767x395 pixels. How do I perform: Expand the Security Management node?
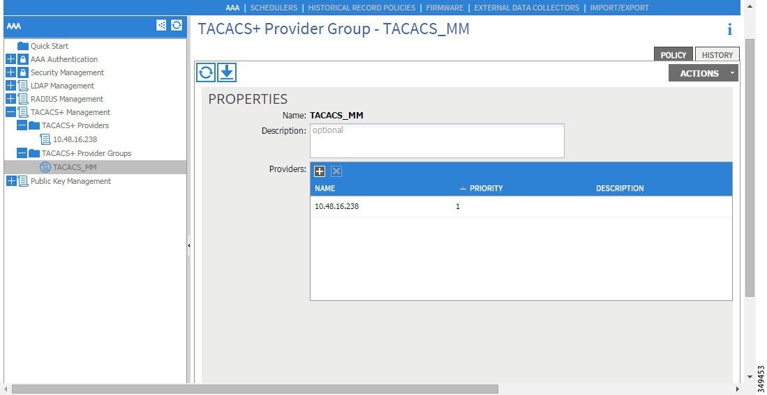tap(10, 72)
